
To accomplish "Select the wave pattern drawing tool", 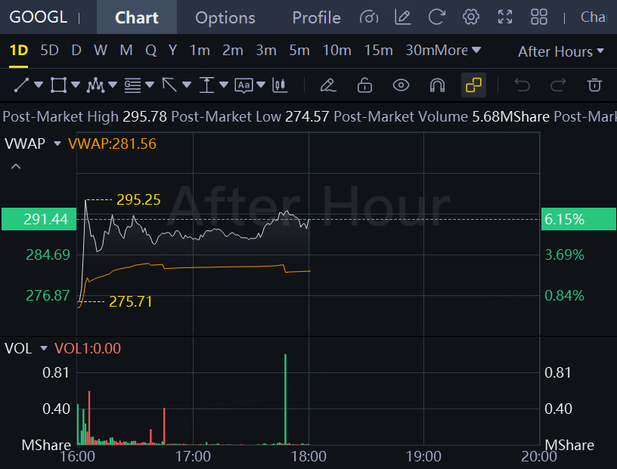I will (95, 85).
